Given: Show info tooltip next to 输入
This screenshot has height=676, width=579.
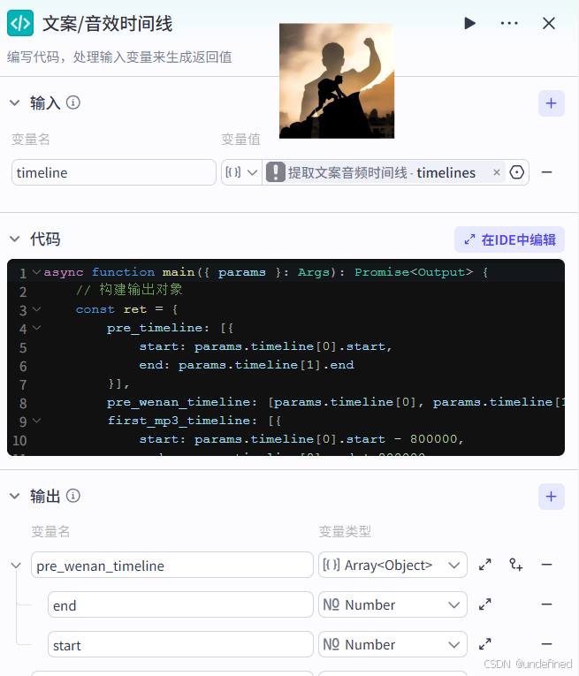Looking at the screenshot, I should coord(72,103).
